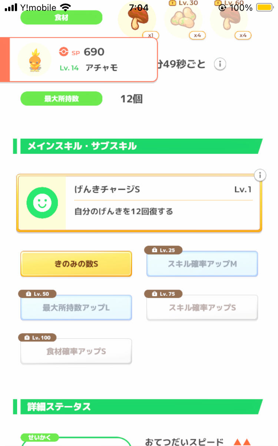Select locked スキル確率アップS sub skill
This screenshot has height=446, width=278.
202,307
